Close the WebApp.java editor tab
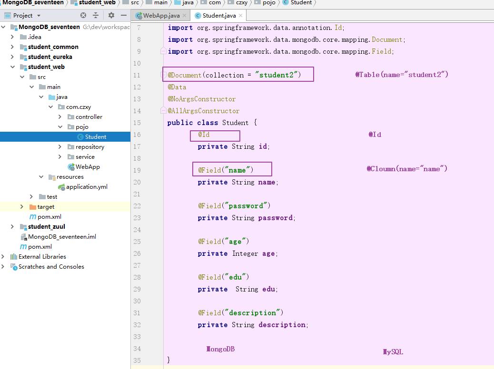 coord(183,16)
